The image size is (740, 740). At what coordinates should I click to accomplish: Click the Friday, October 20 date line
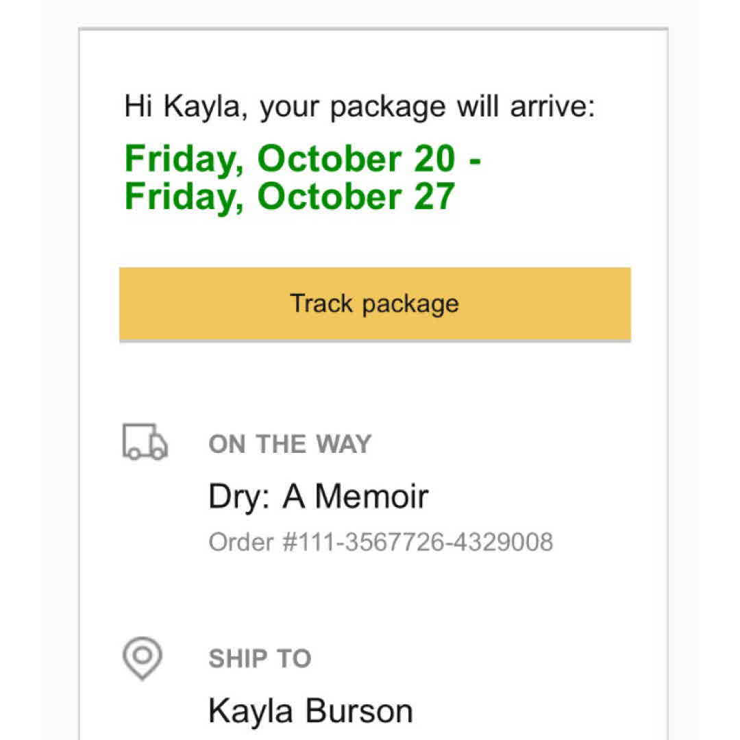pos(301,159)
